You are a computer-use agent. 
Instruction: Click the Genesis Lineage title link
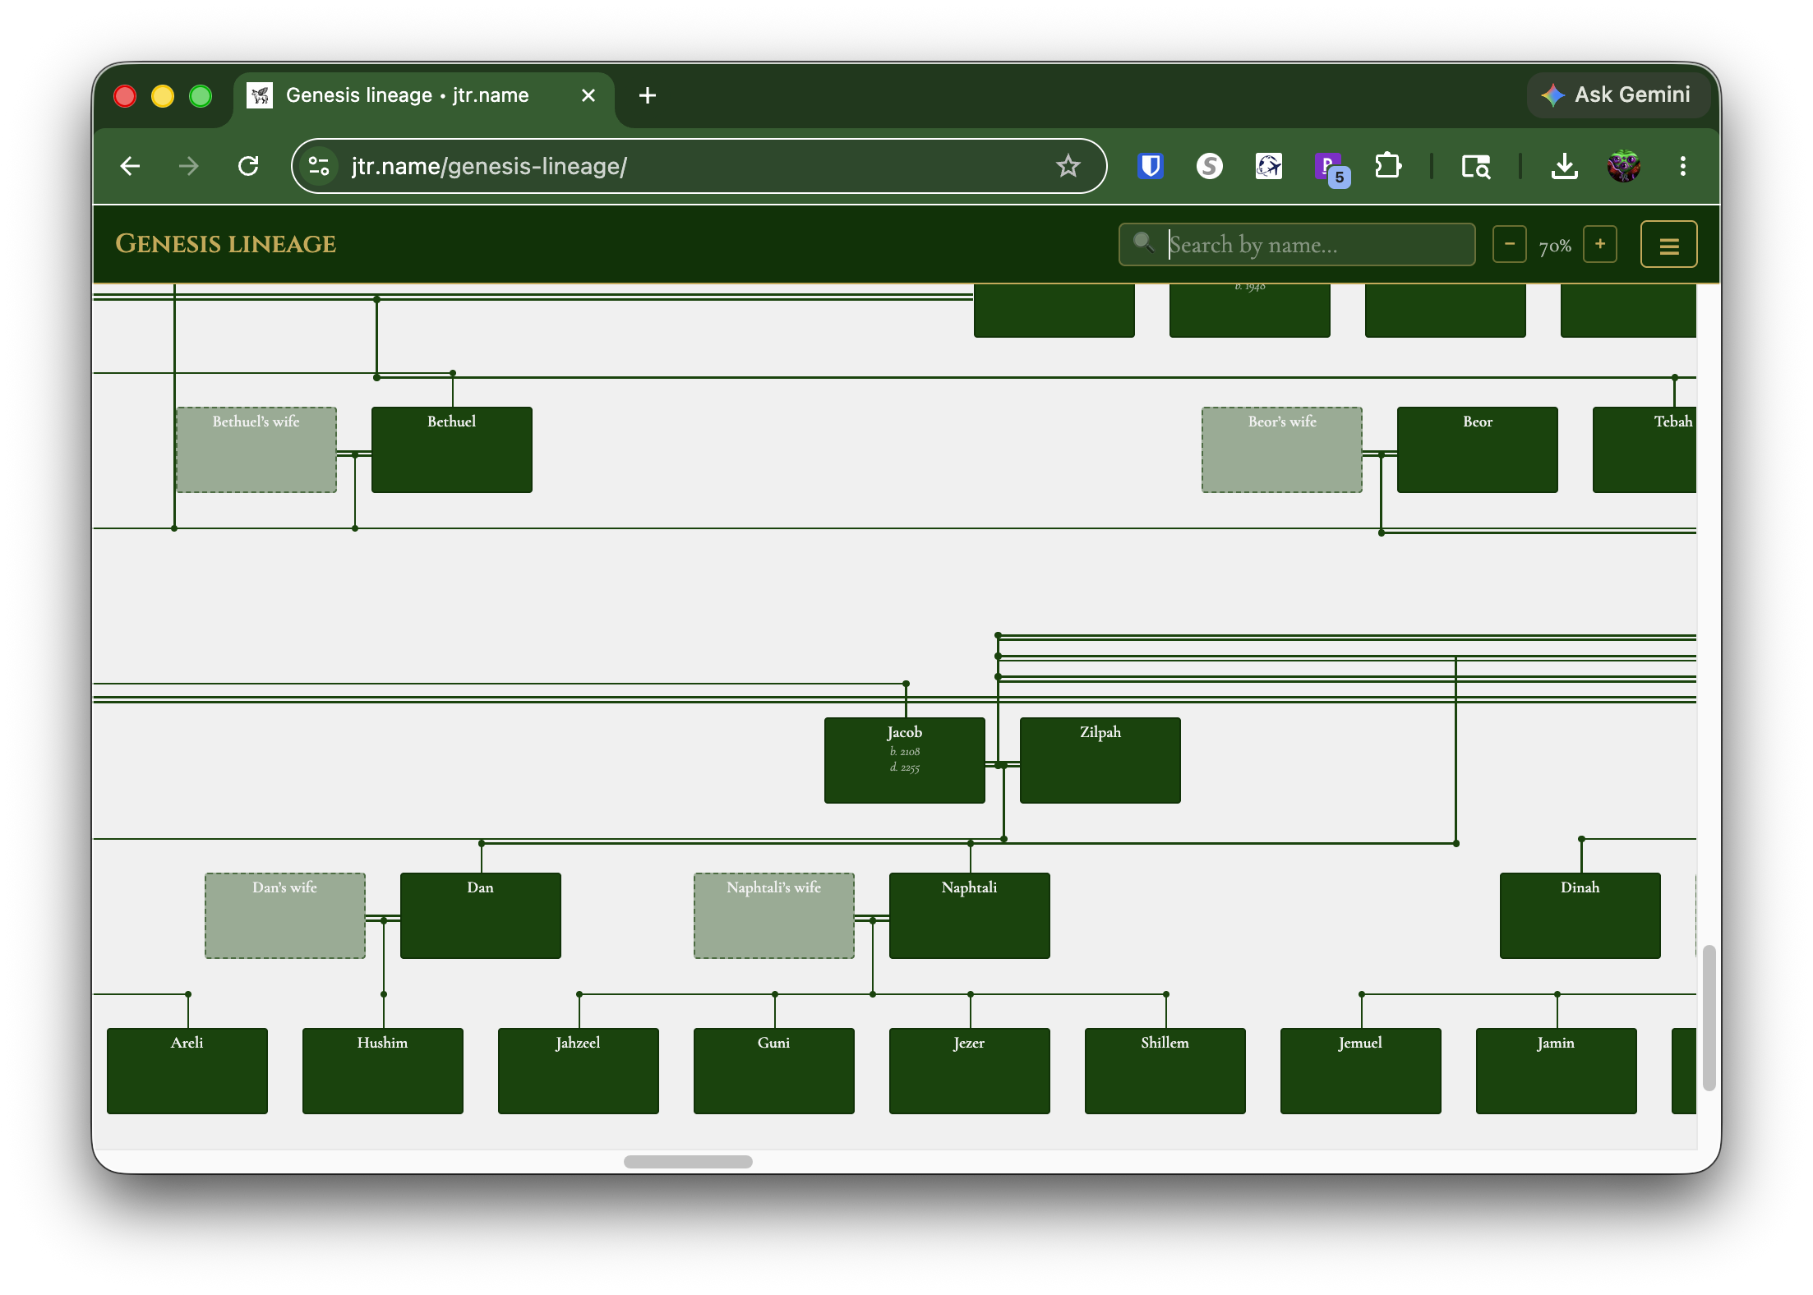(x=226, y=244)
